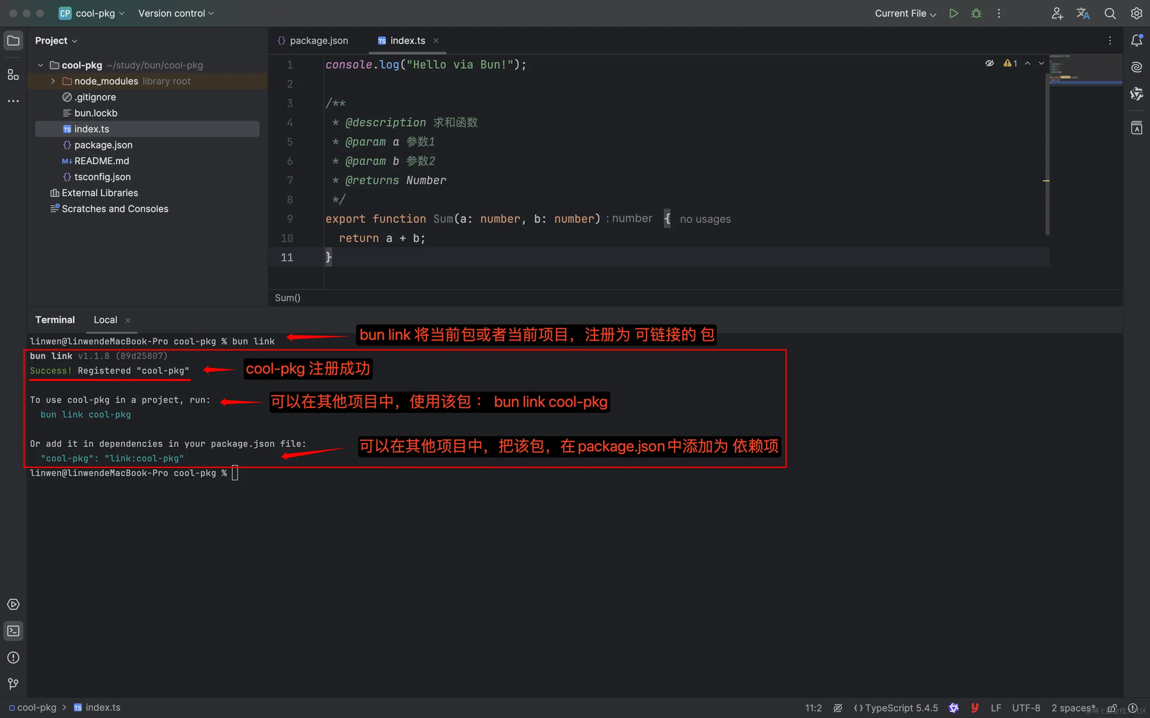Open the Code With Me icon

pyautogui.click(x=1057, y=13)
